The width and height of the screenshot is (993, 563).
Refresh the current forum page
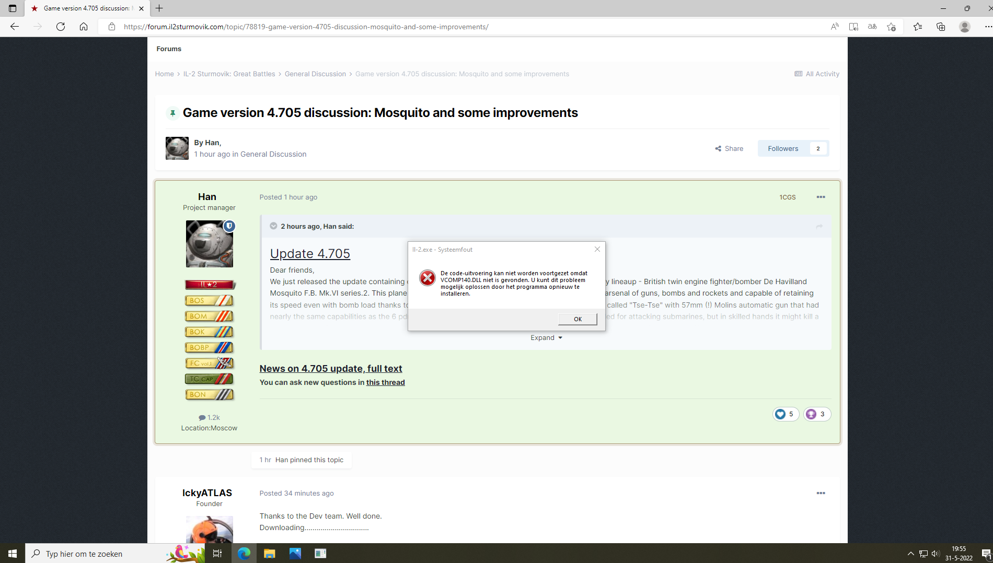(x=61, y=27)
